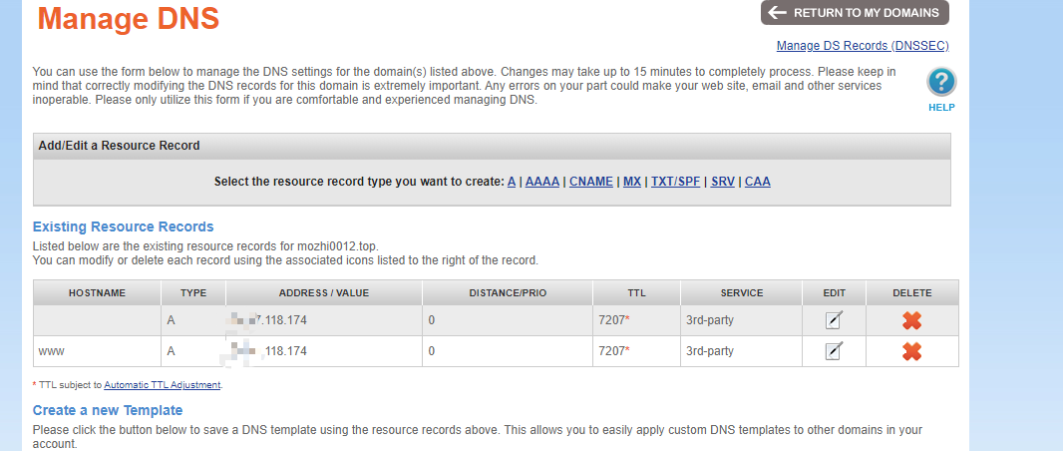
Task: Choose the MX record type
Action: 632,182
